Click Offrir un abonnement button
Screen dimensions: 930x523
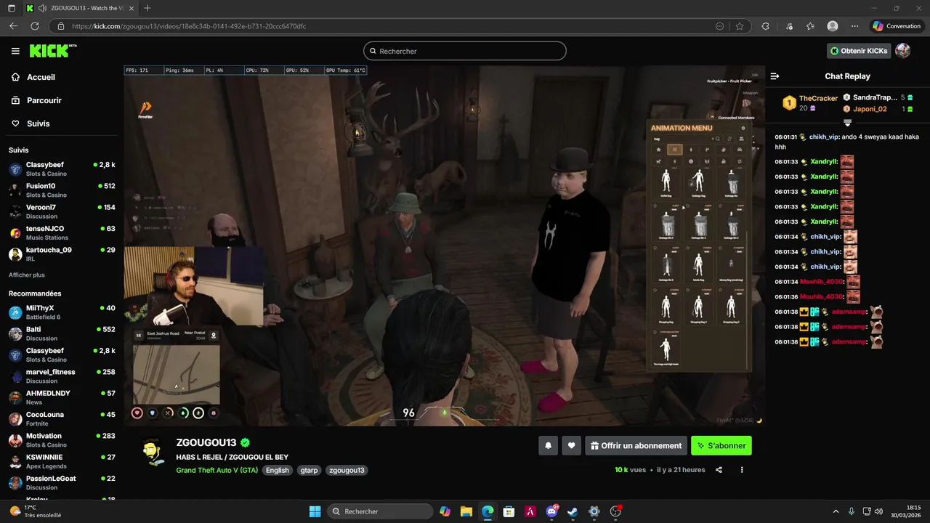[x=636, y=445]
